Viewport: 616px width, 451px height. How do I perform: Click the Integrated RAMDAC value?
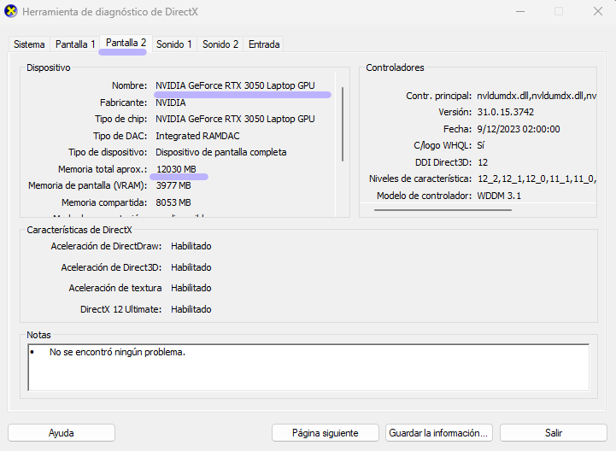(x=197, y=136)
